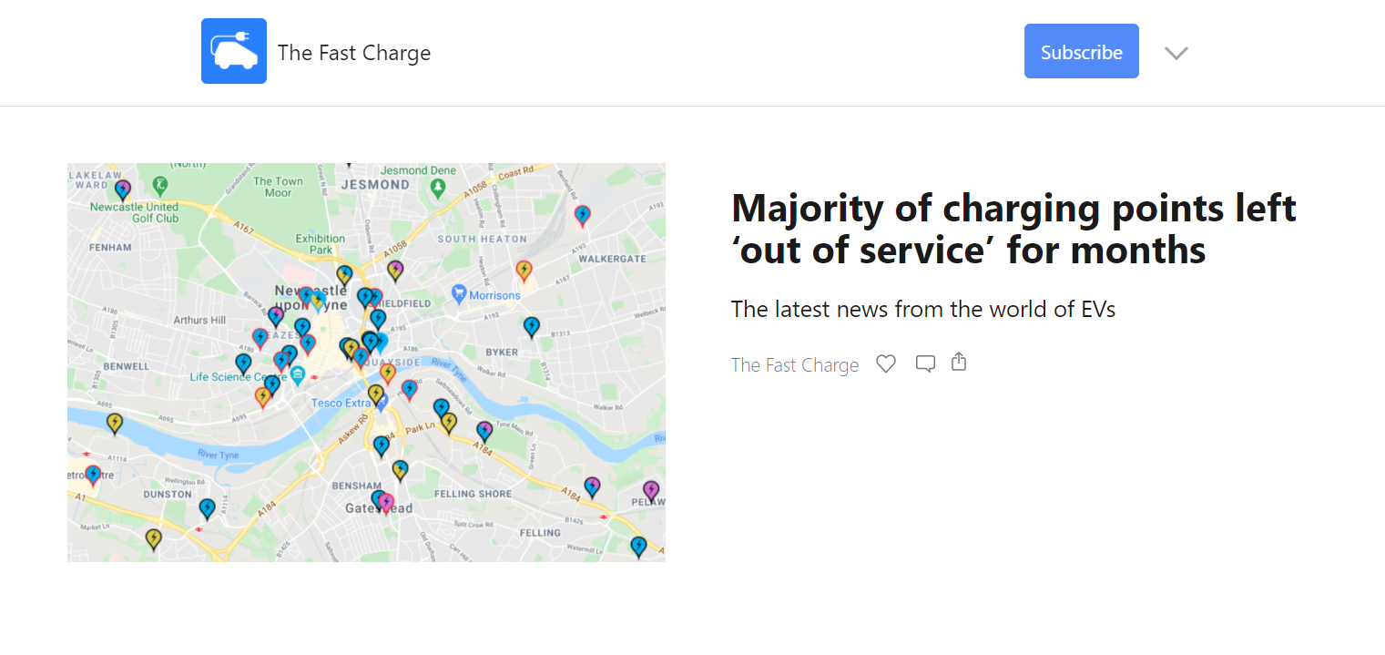The height and width of the screenshot is (655, 1385).
Task: Select the yellow charging pin near South Heaton
Action: click(525, 270)
